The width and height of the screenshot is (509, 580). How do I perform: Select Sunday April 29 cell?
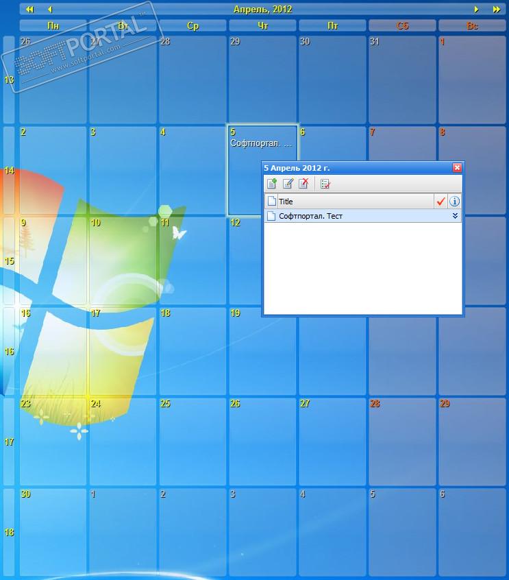click(472, 442)
